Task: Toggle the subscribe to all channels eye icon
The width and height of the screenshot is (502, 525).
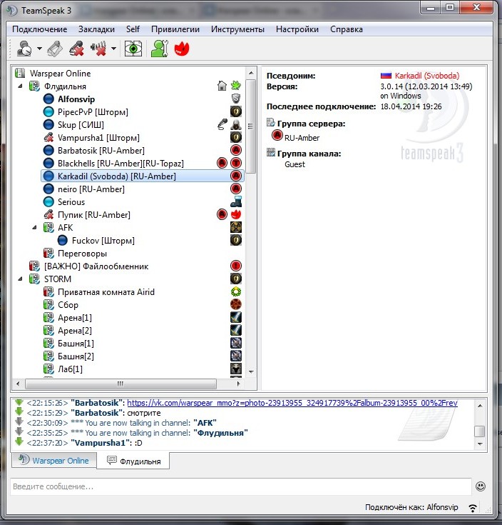Action: (x=133, y=49)
